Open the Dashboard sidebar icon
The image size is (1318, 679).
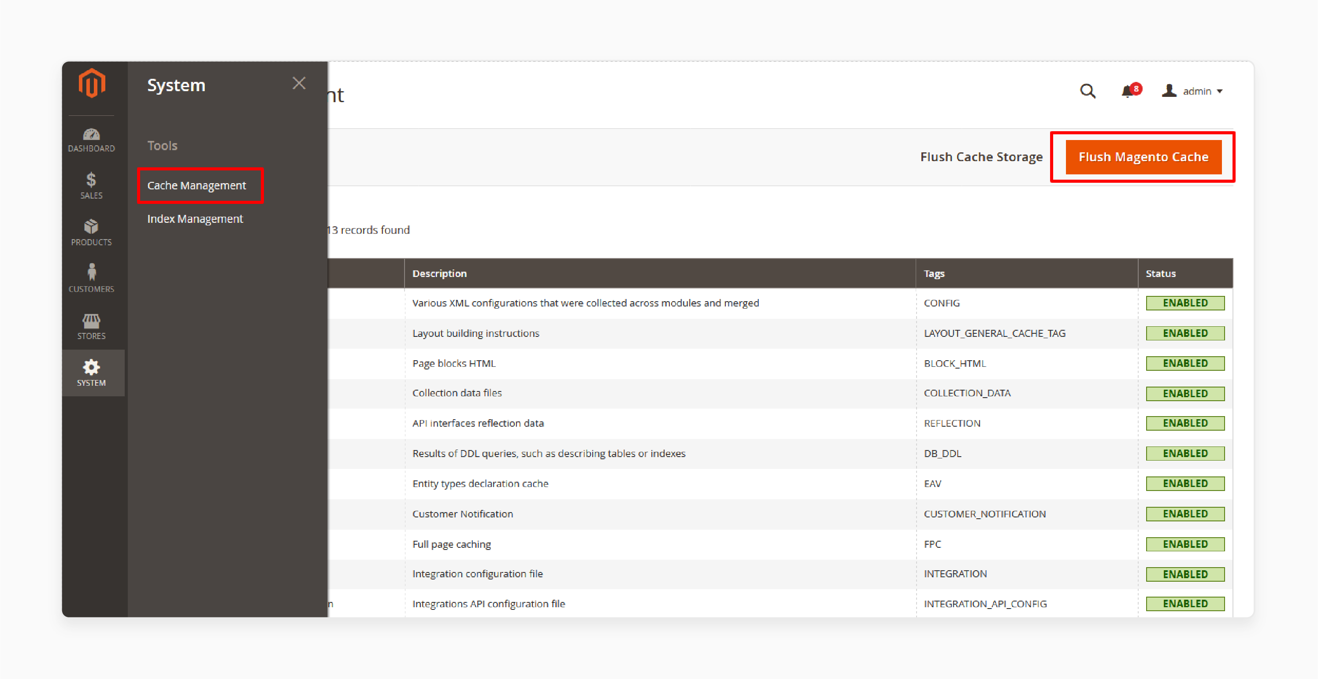pyautogui.click(x=92, y=140)
